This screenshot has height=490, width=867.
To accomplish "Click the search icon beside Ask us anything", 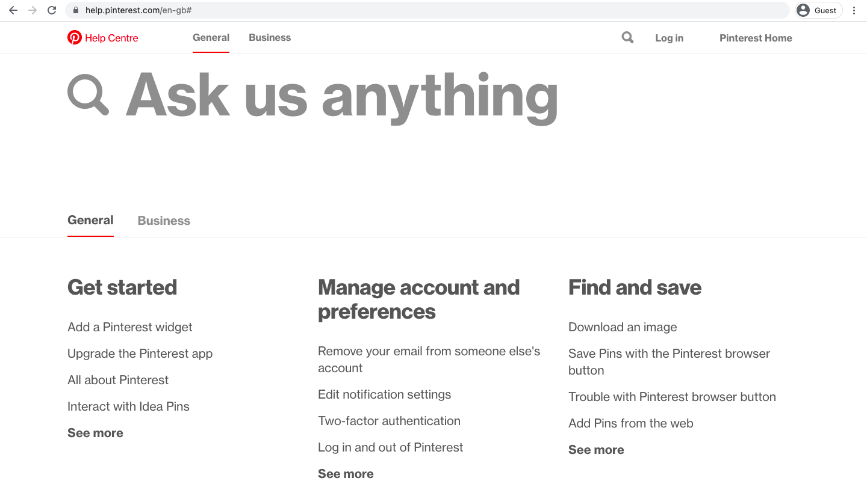I will [88, 94].
